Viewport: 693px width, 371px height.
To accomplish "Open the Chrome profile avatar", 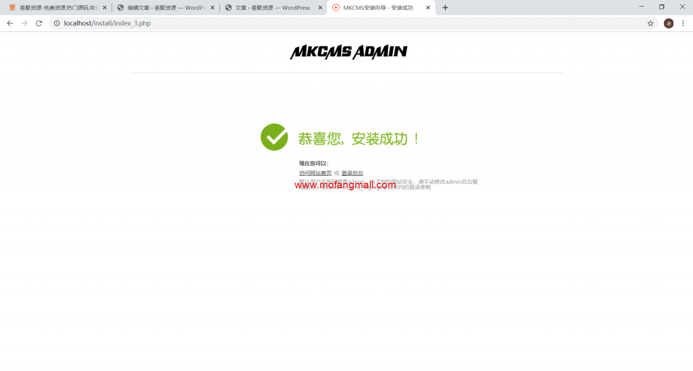I will pyautogui.click(x=669, y=23).
